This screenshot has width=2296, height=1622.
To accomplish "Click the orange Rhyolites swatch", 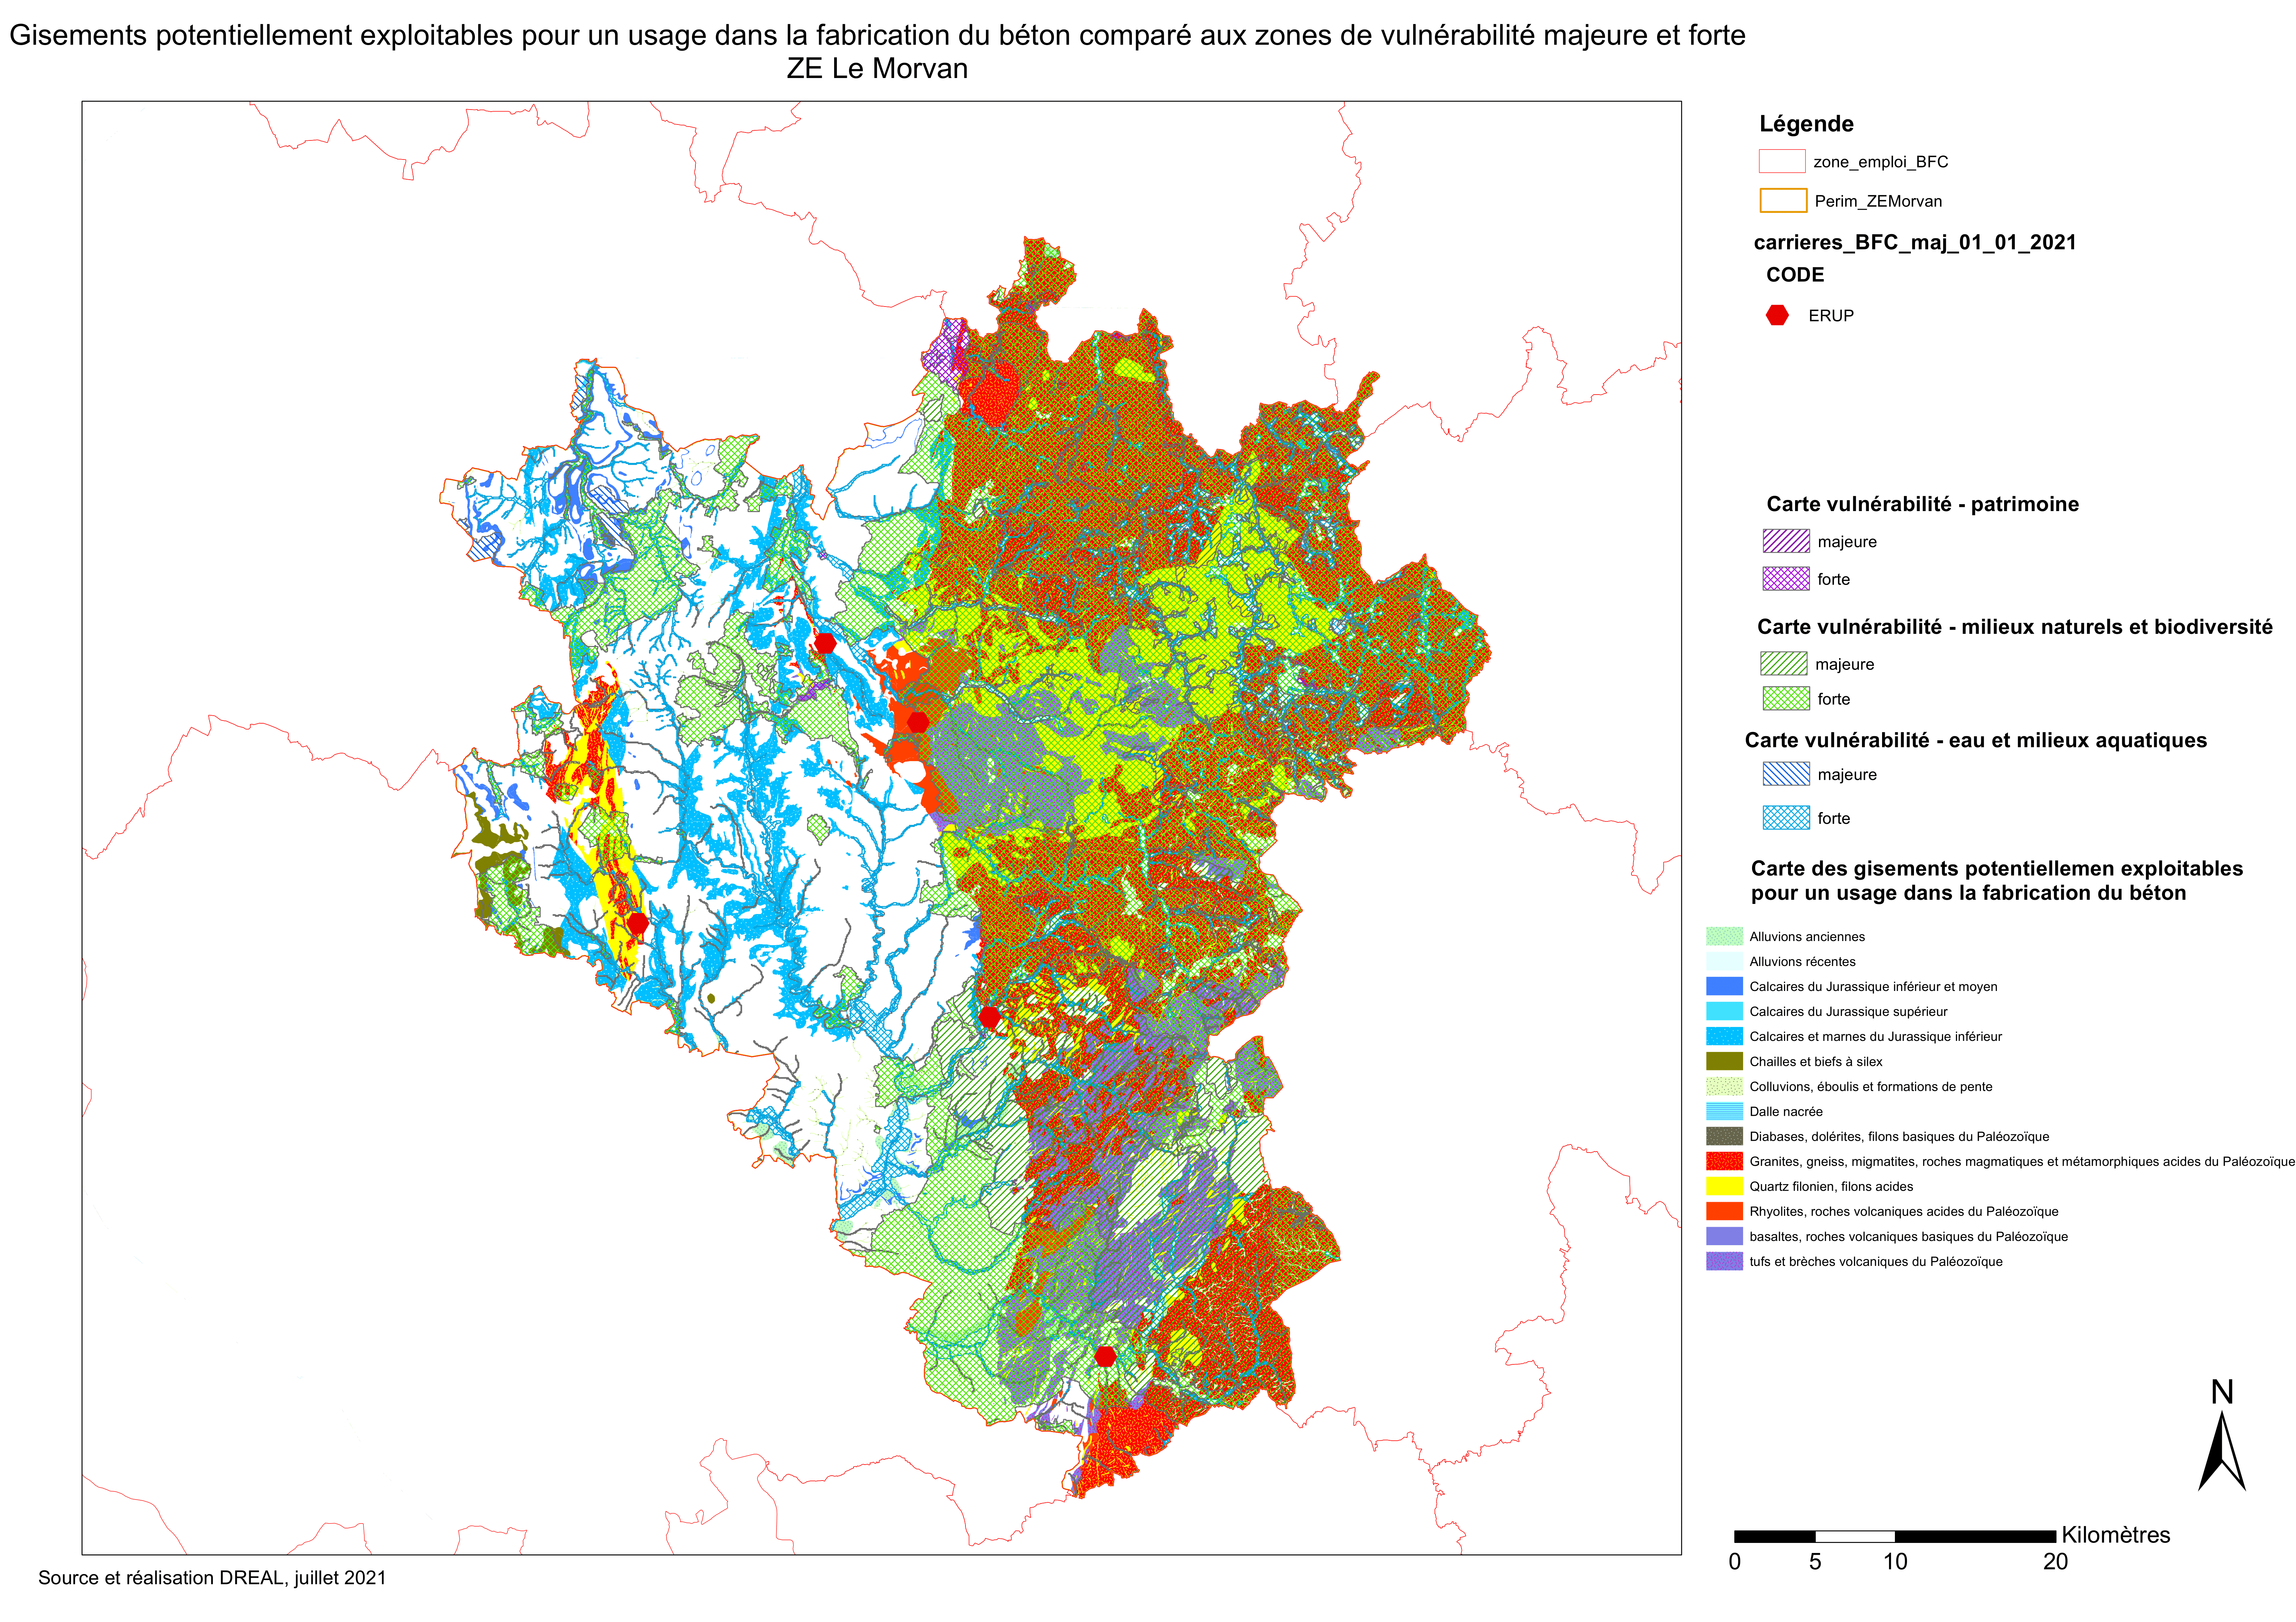I will pyautogui.click(x=1724, y=1211).
